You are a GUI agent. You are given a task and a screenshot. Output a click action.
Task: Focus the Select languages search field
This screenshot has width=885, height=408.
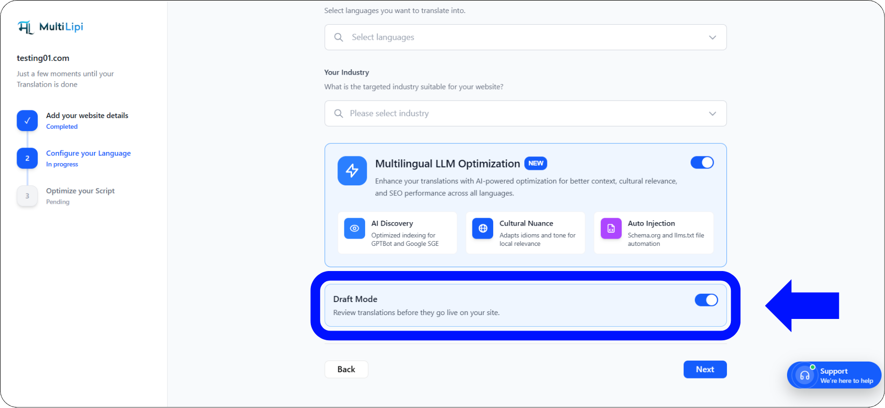(x=526, y=37)
